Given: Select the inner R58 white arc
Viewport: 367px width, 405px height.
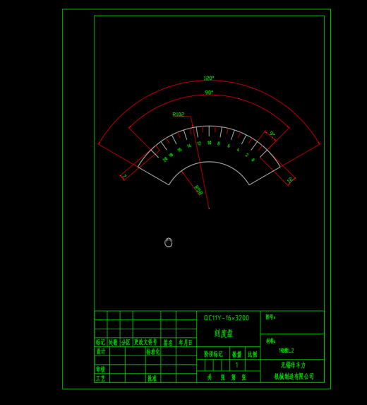Looking at the screenshot, I should tap(209, 162).
